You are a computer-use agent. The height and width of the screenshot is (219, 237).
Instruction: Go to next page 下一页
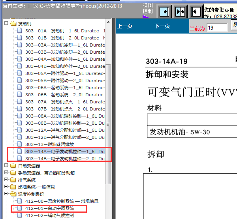[162, 26]
